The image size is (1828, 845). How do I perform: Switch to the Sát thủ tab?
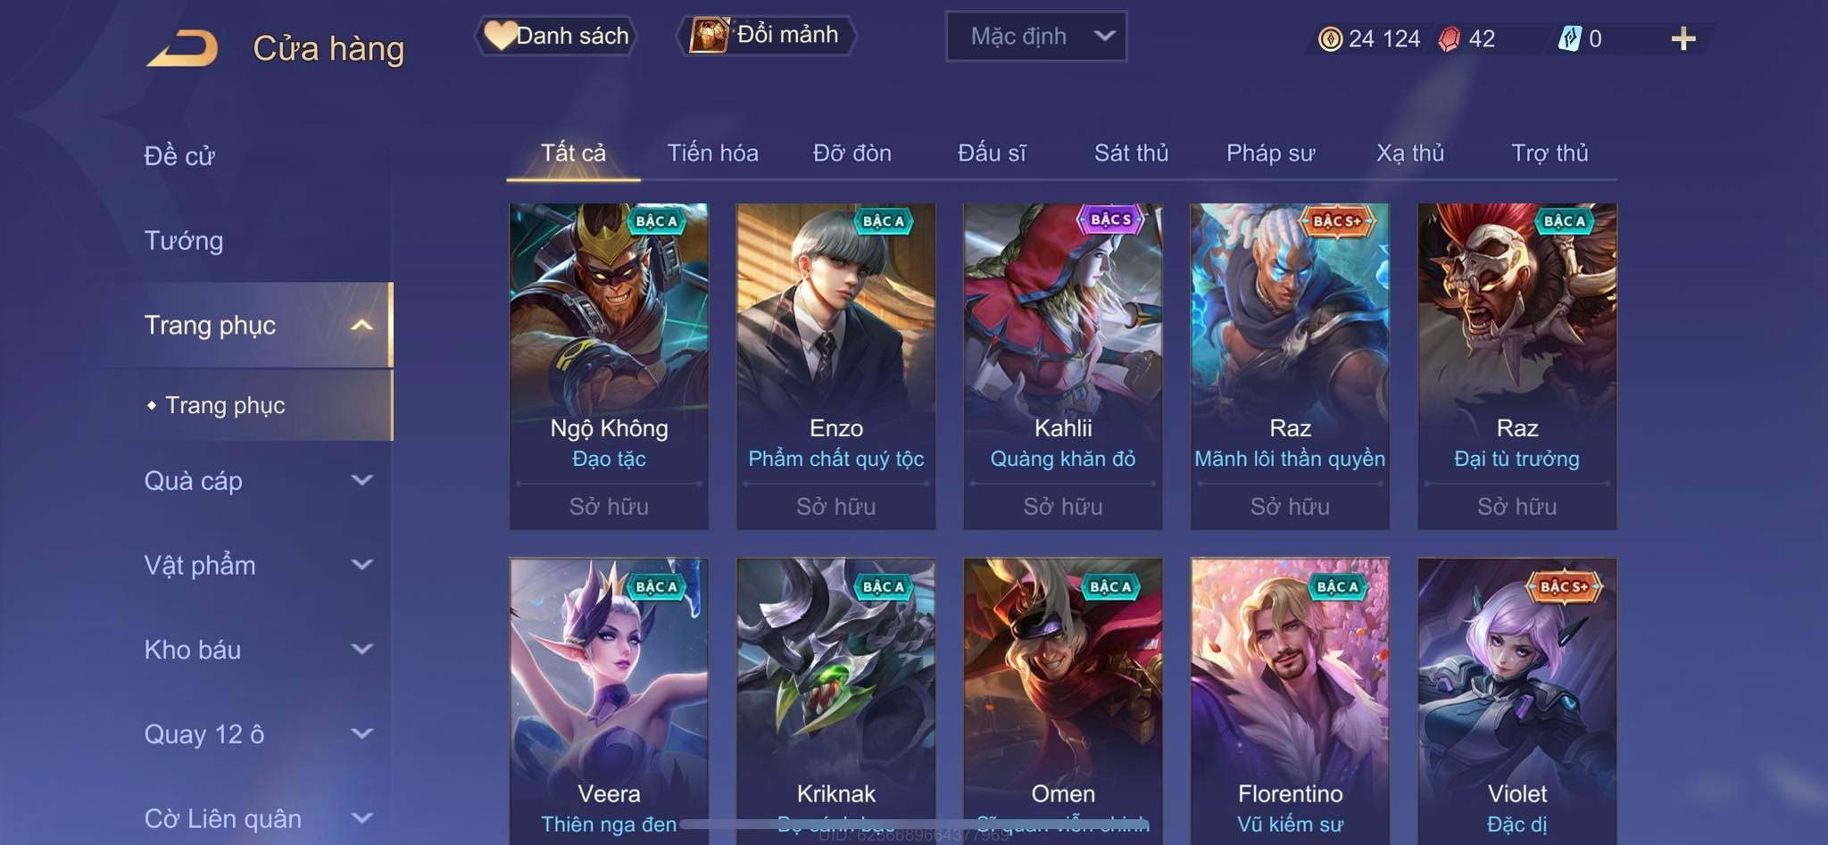point(1131,153)
